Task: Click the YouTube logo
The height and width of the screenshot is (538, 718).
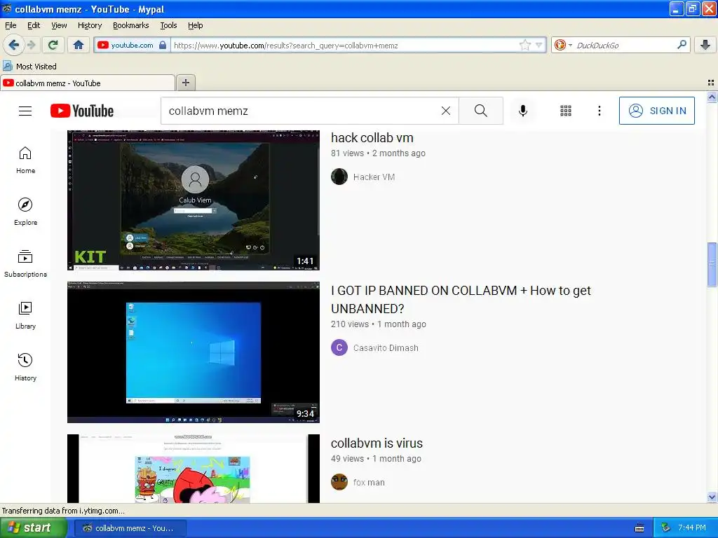Action: [82, 111]
